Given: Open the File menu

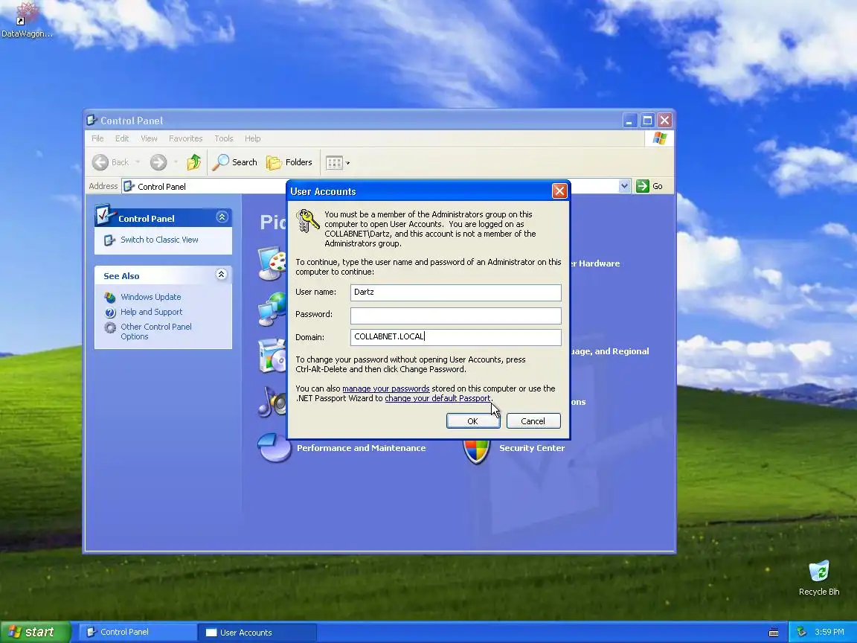Looking at the screenshot, I should pyautogui.click(x=97, y=138).
